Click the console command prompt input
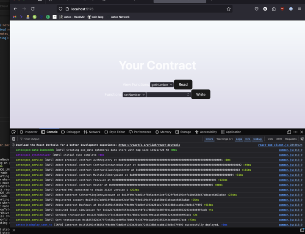Screen dimensions: 305x234 tap(158, 230)
